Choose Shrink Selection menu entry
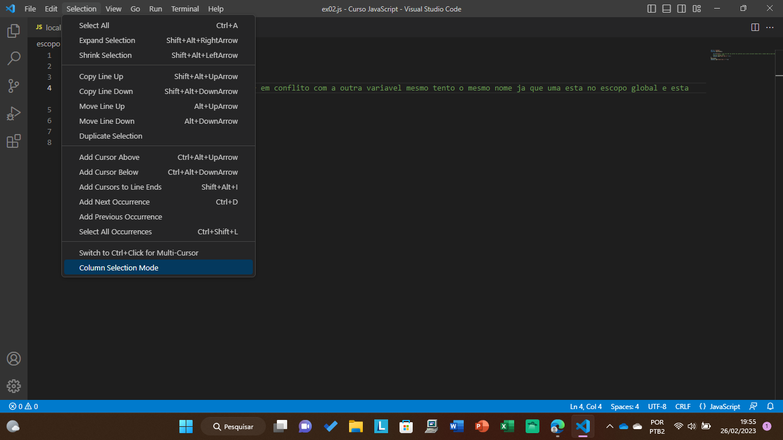This screenshot has width=783, height=440. pyautogui.click(x=158, y=56)
